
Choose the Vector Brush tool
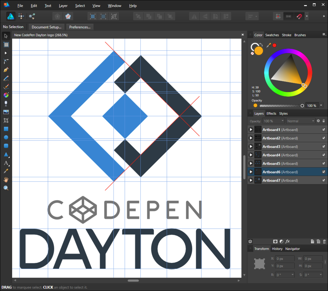pos(6,87)
